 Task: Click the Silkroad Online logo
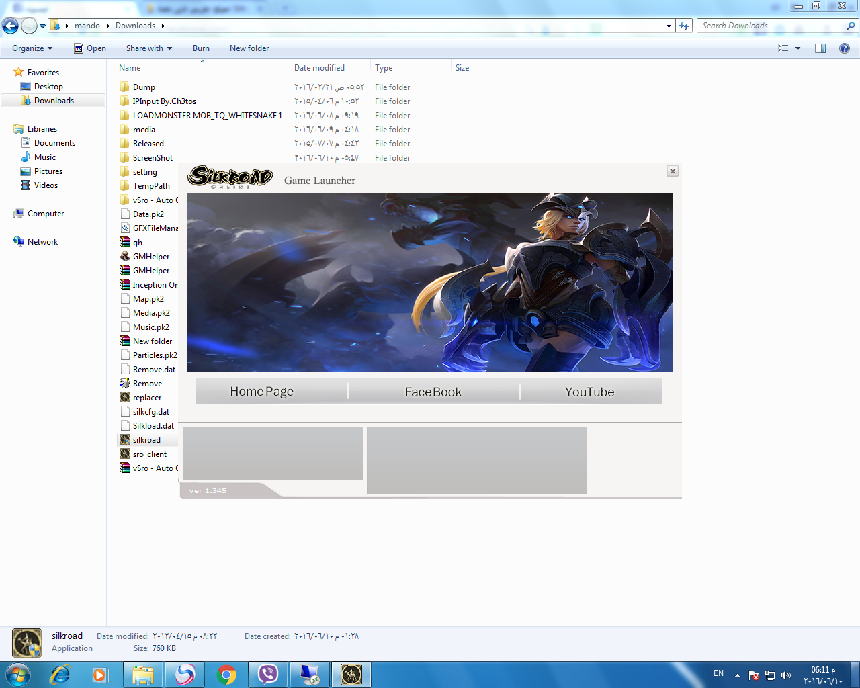click(230, 177)
